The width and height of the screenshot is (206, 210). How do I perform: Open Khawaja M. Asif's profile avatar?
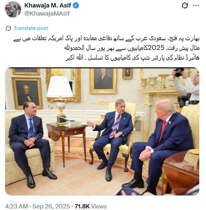13,9
